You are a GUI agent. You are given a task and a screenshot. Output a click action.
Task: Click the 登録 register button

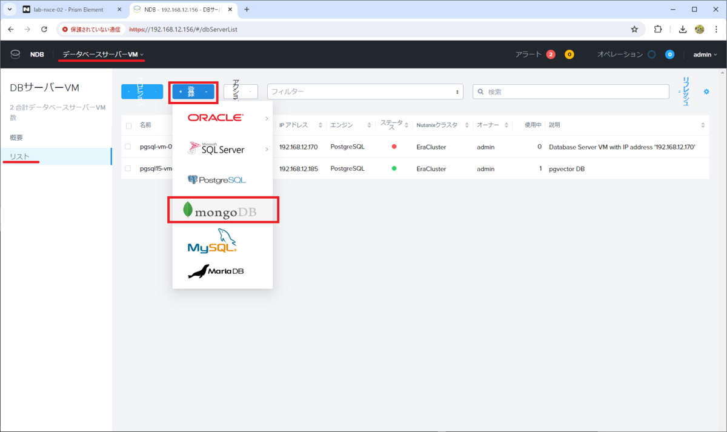coord(193,91)
